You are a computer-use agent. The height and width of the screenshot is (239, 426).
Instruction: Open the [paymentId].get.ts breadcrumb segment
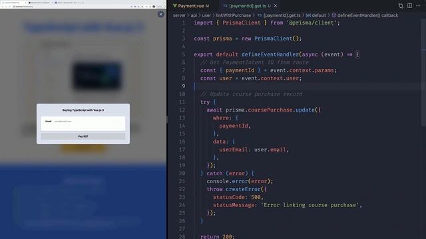pyautogui.click(x=279, y=15)
